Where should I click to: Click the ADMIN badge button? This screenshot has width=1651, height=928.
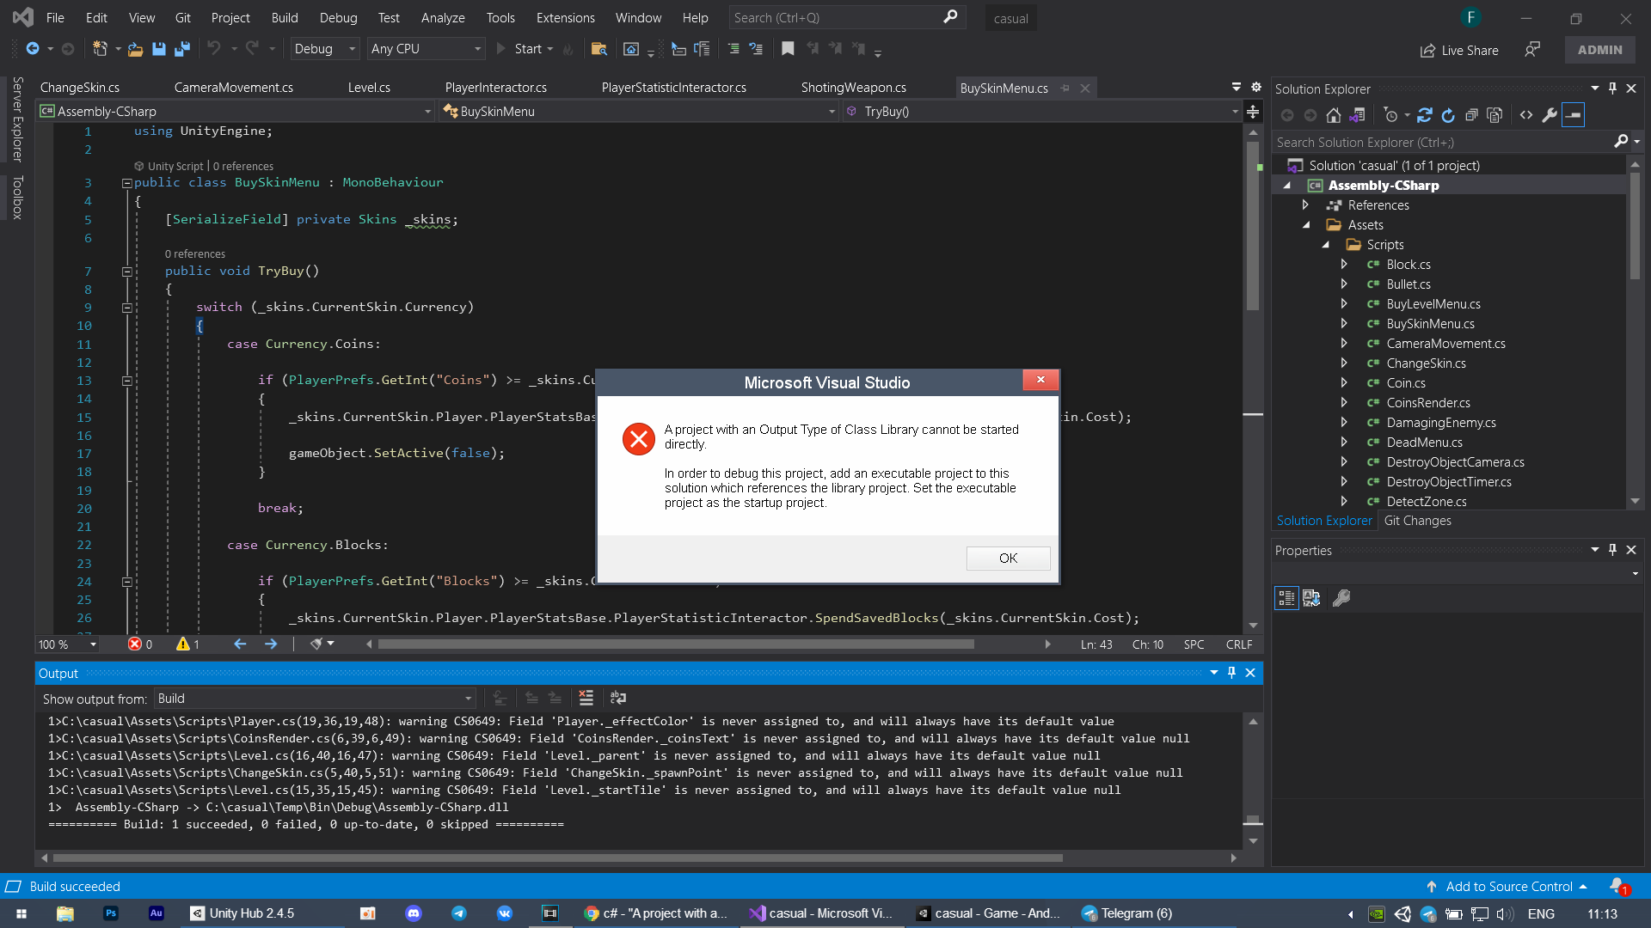click(x=1599, y=50)
